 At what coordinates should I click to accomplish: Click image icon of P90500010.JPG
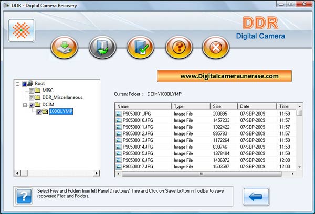(119, 120)
